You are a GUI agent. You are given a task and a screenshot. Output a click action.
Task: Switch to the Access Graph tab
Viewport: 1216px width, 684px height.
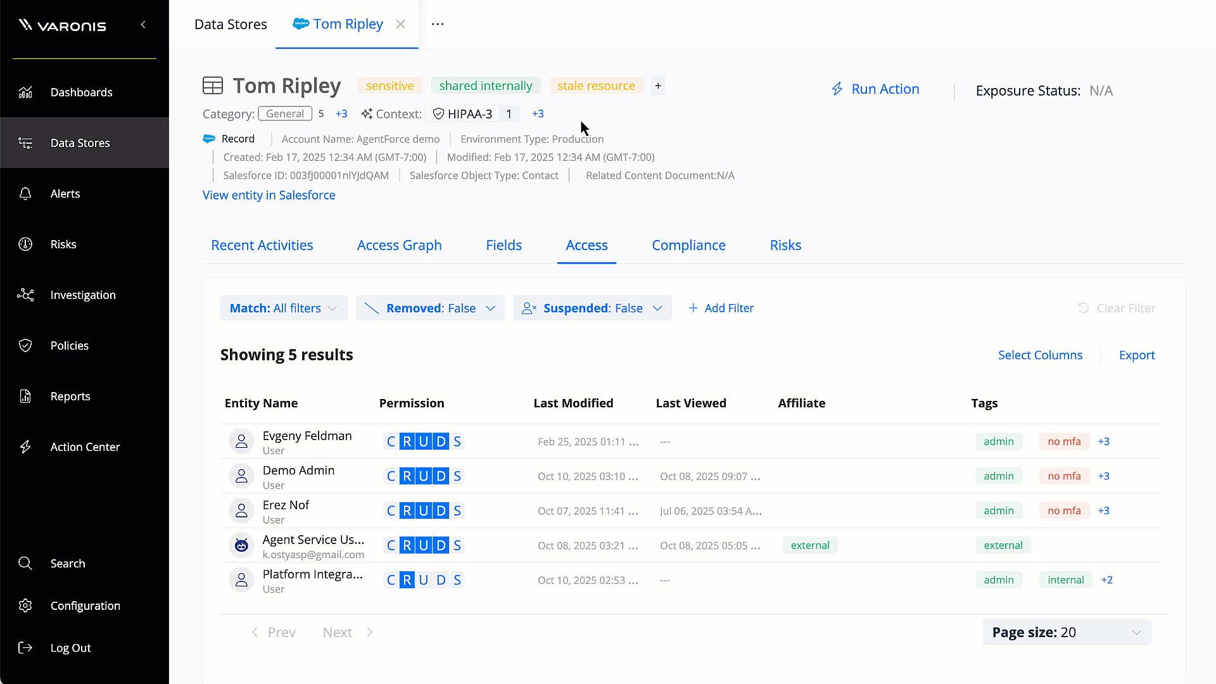[x=399, y=246]
